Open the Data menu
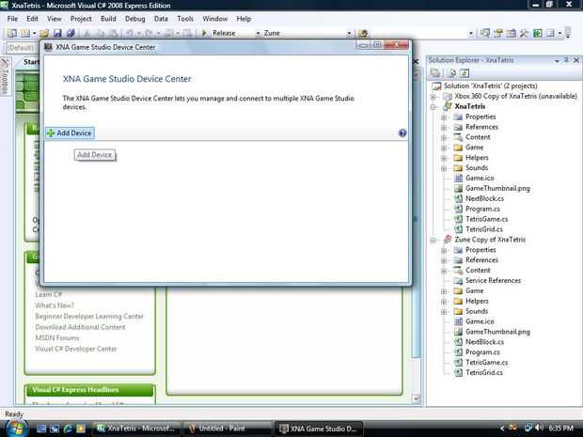583x437 pixels. [x=161, y=19]
